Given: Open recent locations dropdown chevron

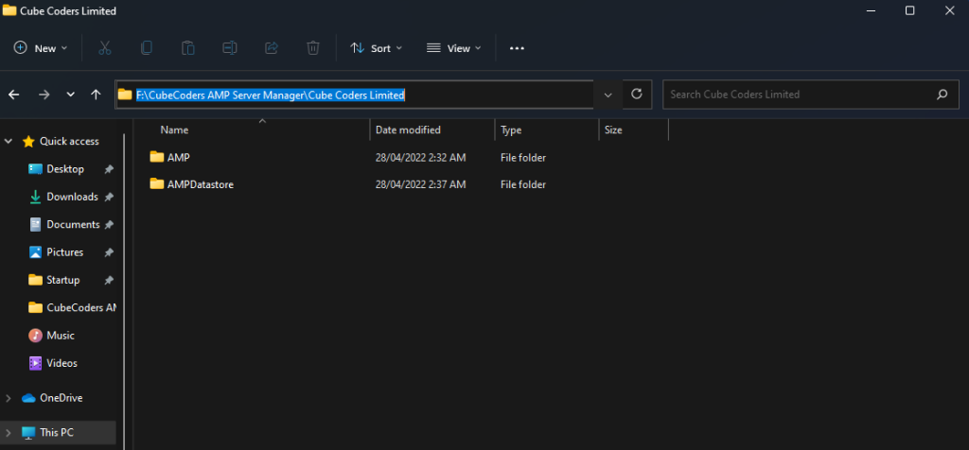Looking at the screenshot, I should click(x=70, y=95).
